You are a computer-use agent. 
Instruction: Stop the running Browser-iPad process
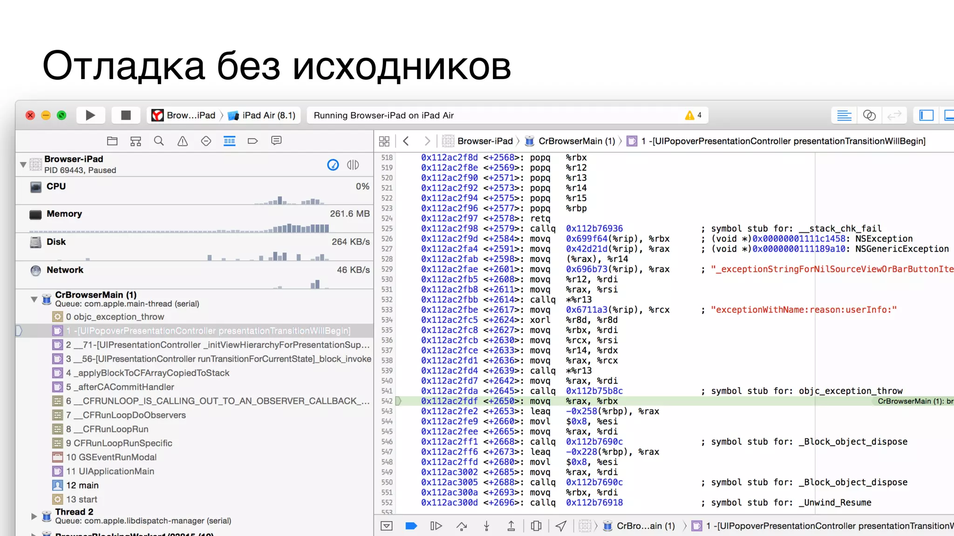point(126,115)
